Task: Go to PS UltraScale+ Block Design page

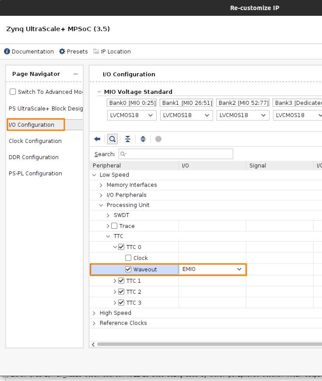Action: click(x=45, y=108)
